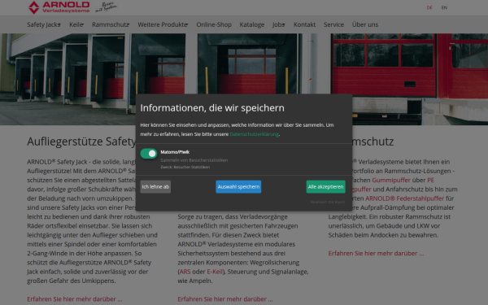Open the Jobs dropdown menu

point(278,24)
